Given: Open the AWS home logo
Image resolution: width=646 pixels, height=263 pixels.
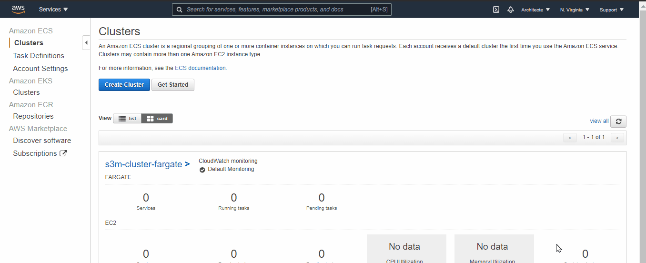Looking at the screenshot, I should coord(19,9).
